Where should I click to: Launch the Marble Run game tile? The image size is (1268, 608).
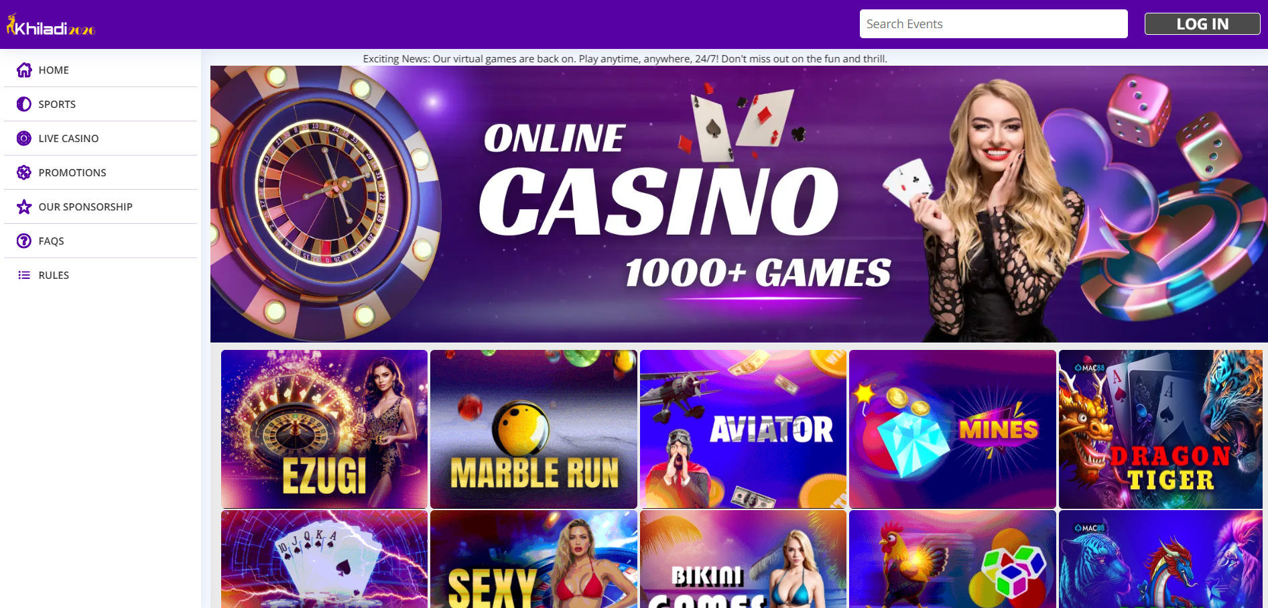(x=533, y=429)
